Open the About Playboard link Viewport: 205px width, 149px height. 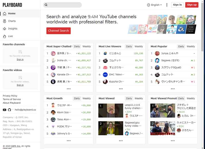click(x=12, y=103)
